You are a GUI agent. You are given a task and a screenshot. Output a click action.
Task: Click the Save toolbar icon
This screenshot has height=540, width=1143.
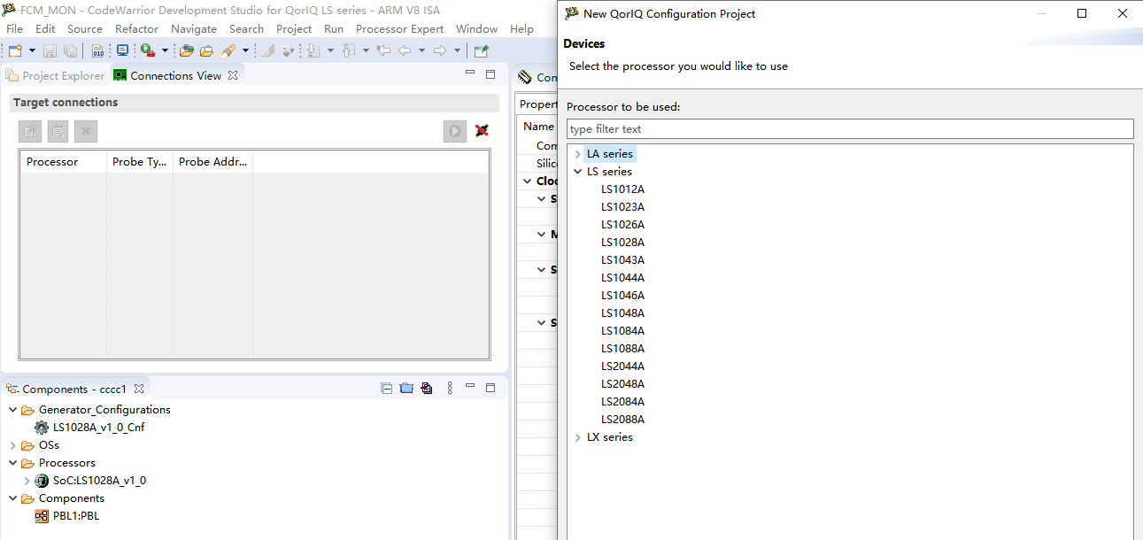50,50
